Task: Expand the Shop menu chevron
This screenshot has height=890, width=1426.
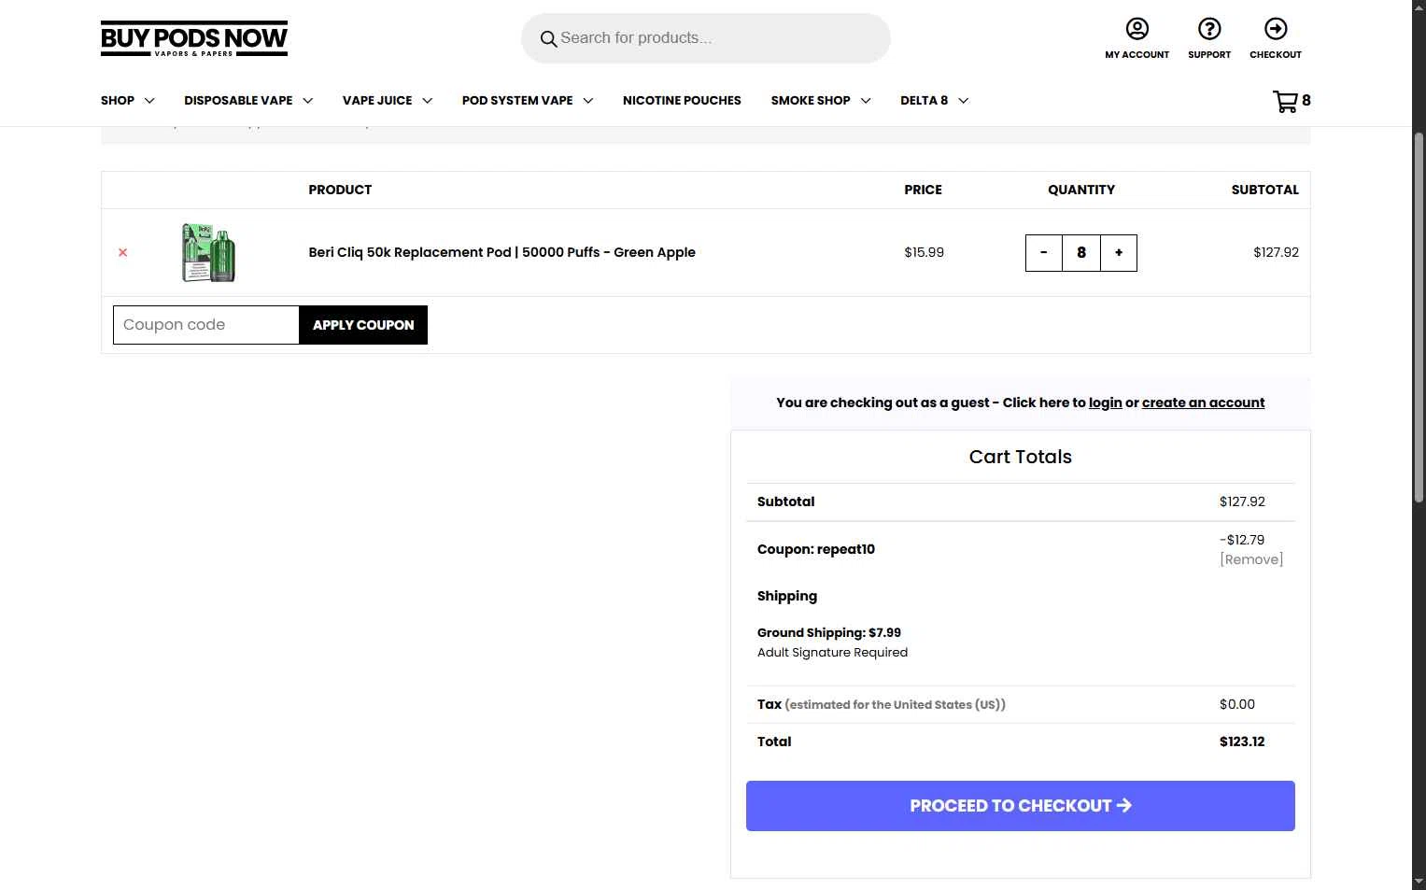Action: (149, 101)
